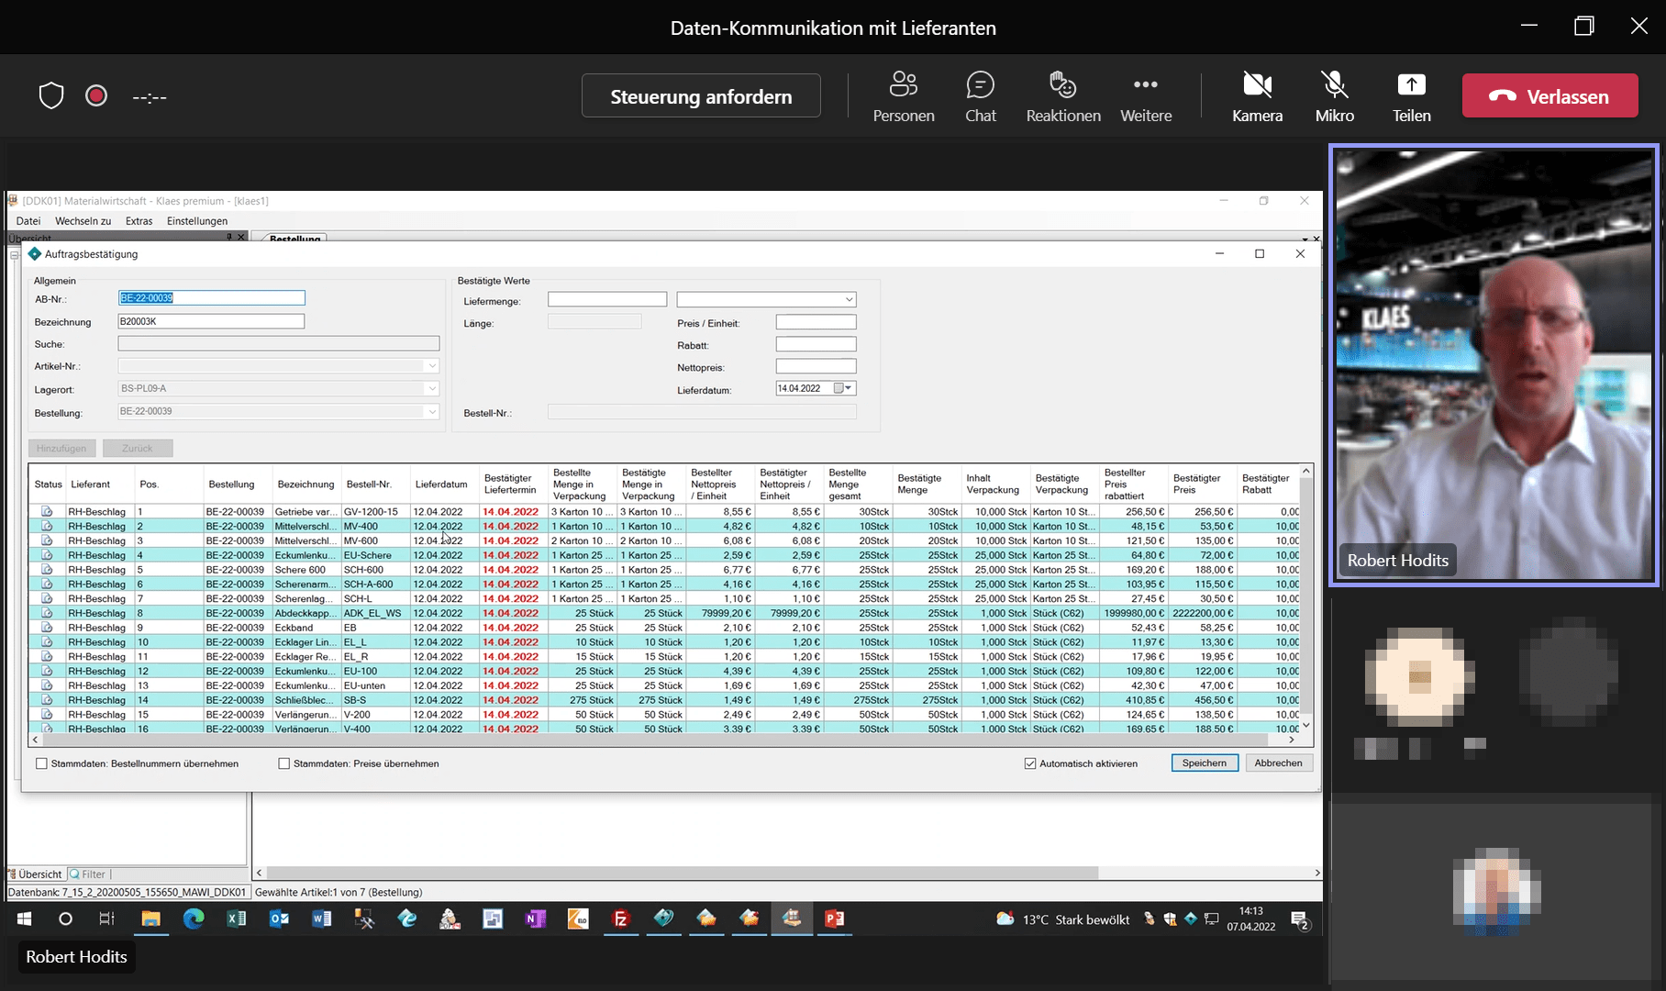Open FileZilla from taskbar
1666x991 pixels.
point(621,919)
